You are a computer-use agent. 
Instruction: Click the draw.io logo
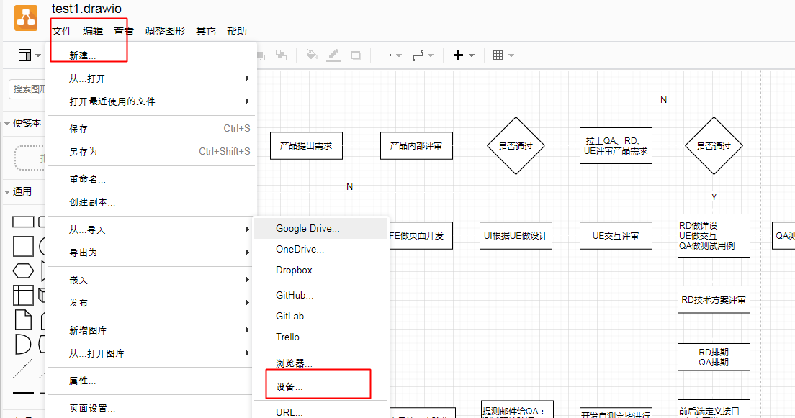pos(25,17)
